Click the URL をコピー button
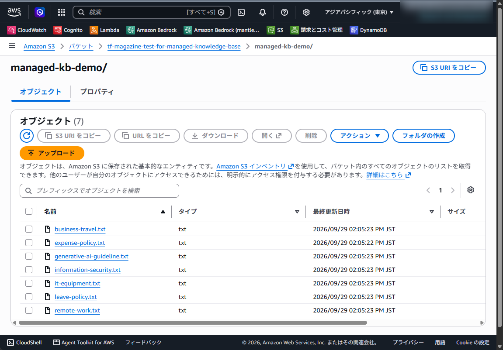503x350 pixels. pyautogui.click(x=147, y=136)
